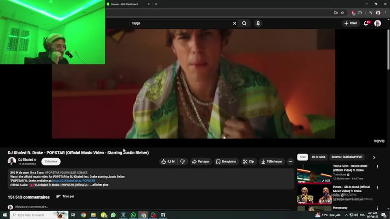Click the #POPSTAR hashtag in the description
Viewport: 390px width, 219px height.
coord(52,173)
